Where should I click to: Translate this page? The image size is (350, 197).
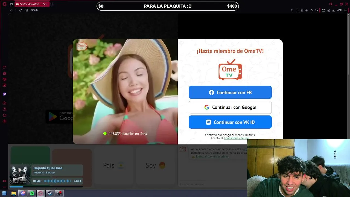[307, 10]
